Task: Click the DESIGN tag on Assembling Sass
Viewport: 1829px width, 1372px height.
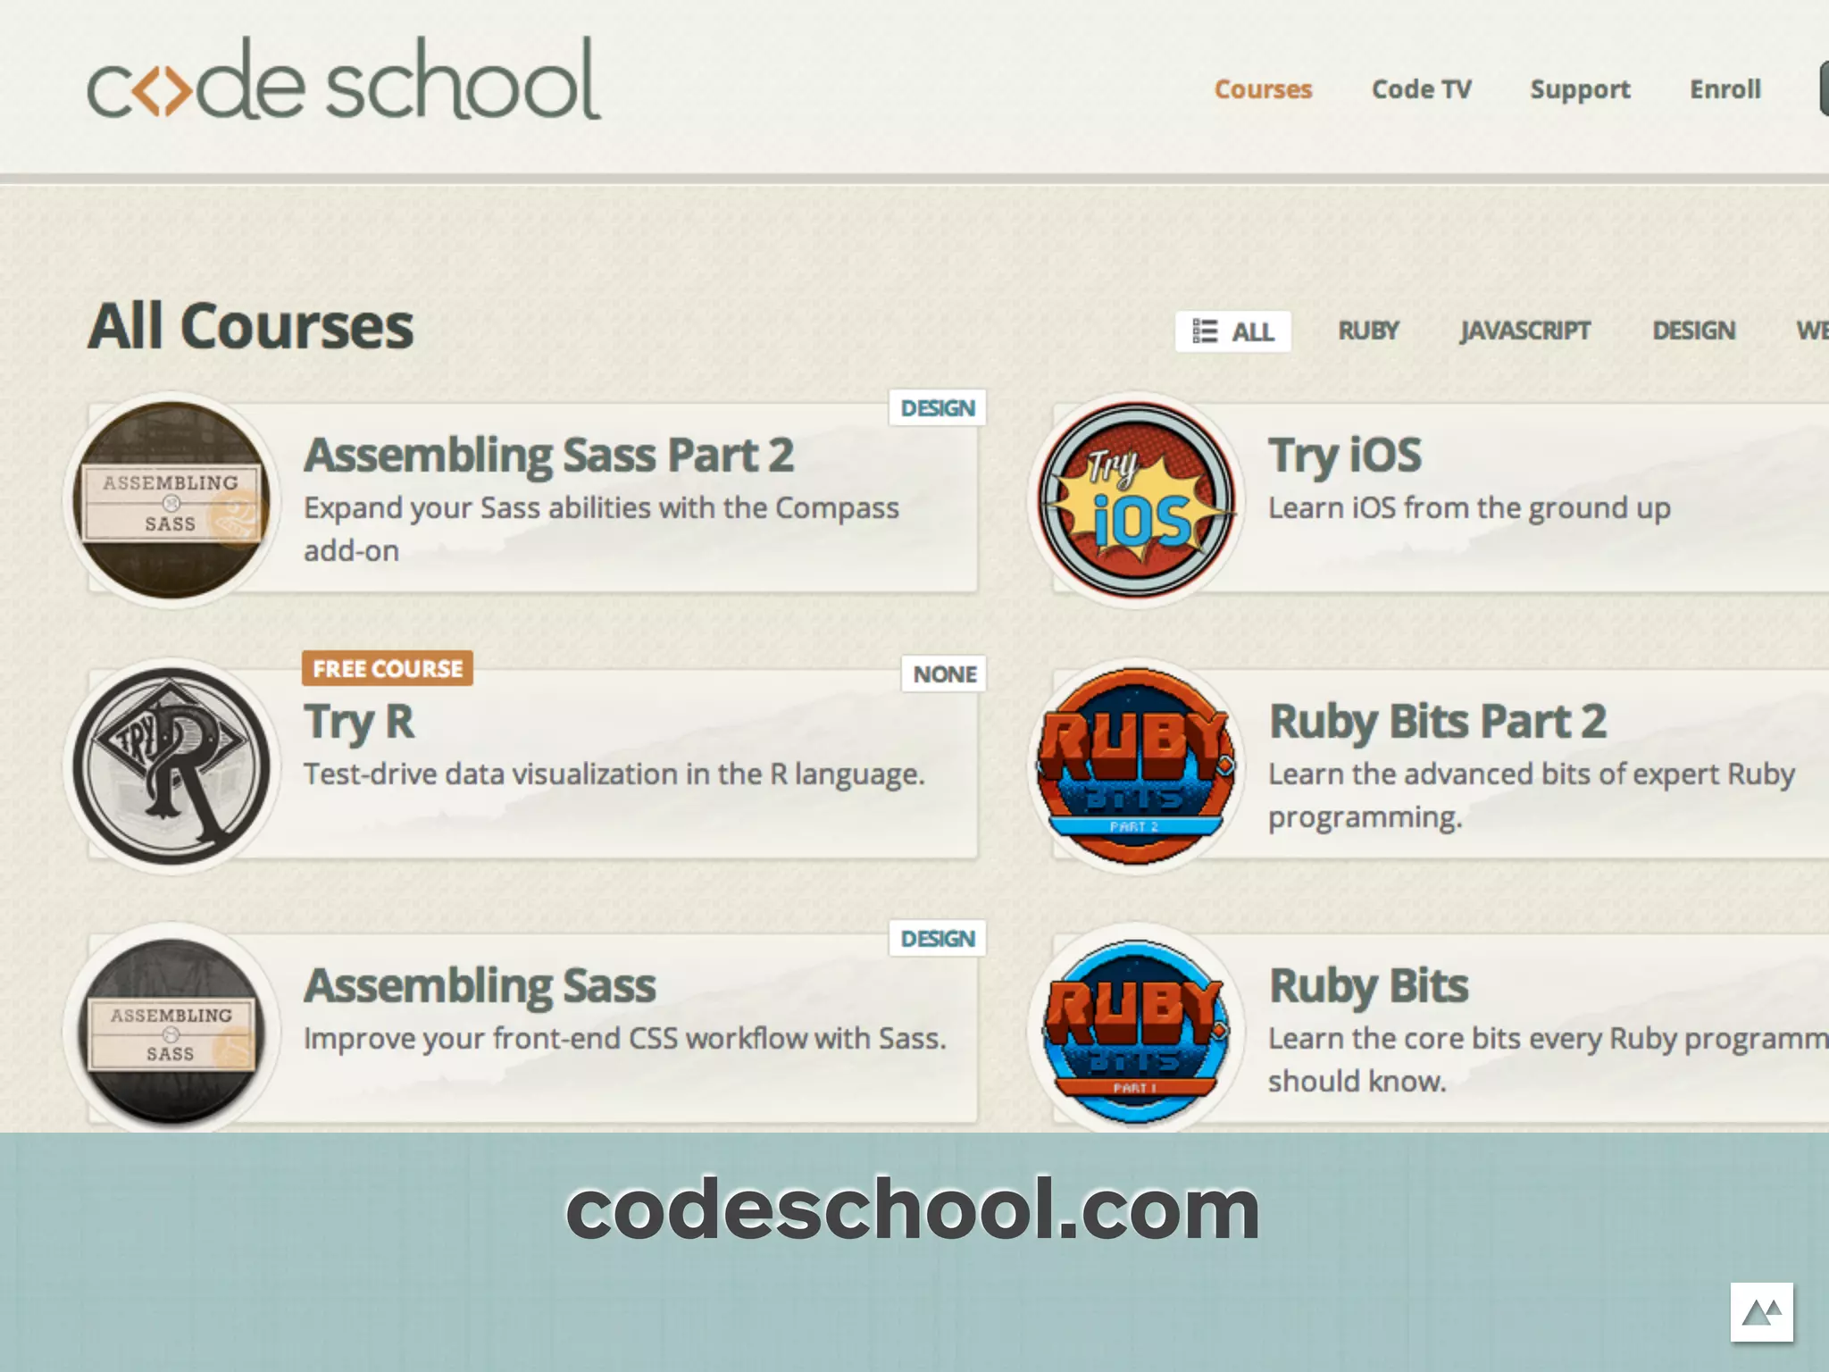Action: click(x=938, y=939)
